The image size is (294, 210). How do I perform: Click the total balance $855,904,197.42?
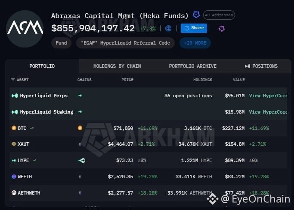tap(93, 28)
